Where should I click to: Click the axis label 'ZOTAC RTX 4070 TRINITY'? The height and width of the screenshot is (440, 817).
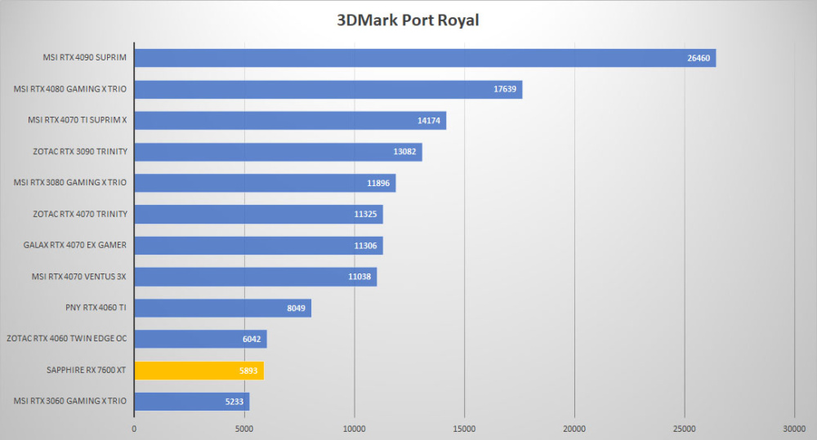[x=80, y=214]
